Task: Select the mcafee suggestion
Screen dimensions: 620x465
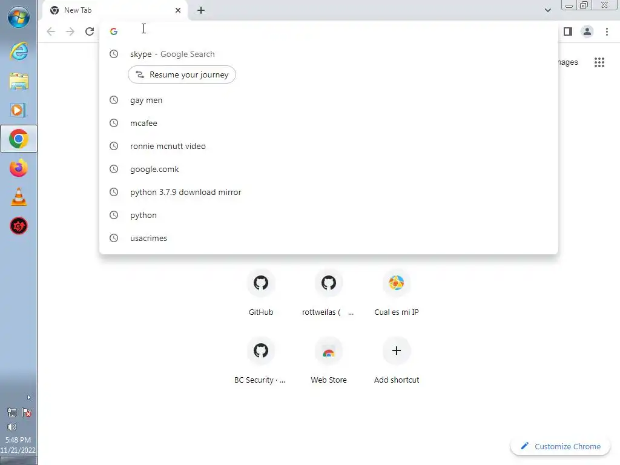Action: coord(329,124)
